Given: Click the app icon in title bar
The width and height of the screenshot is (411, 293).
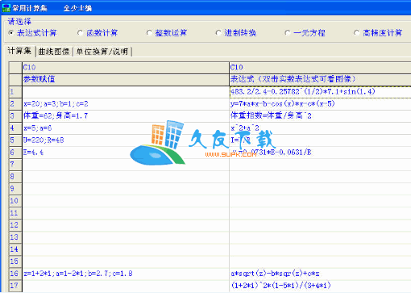Looking at the screenshot, I should [x=6, y=8].
